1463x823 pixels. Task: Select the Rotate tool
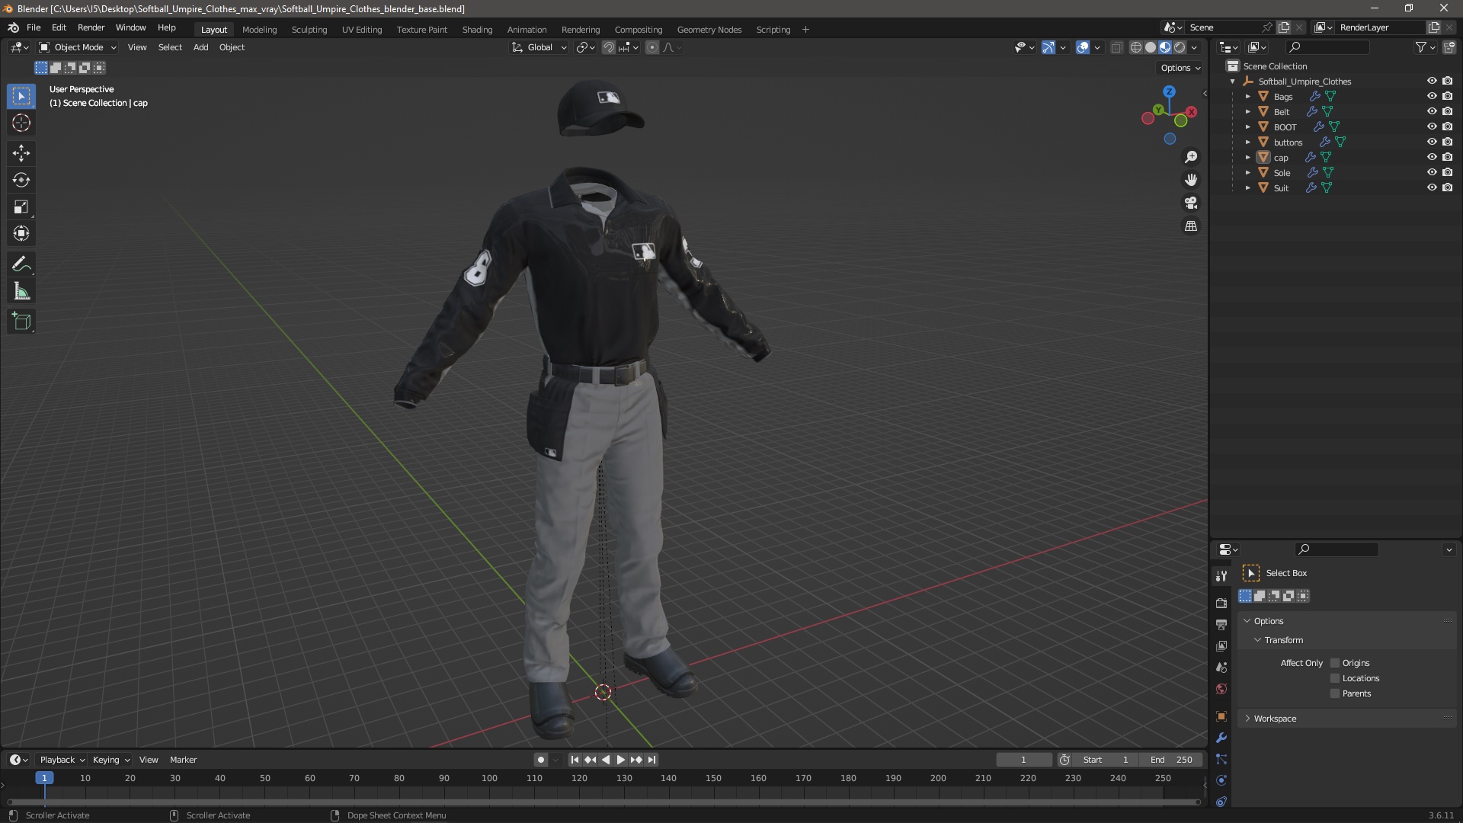click(x=21, y=180)
